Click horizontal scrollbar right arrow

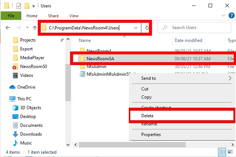[x=233, y=145]
